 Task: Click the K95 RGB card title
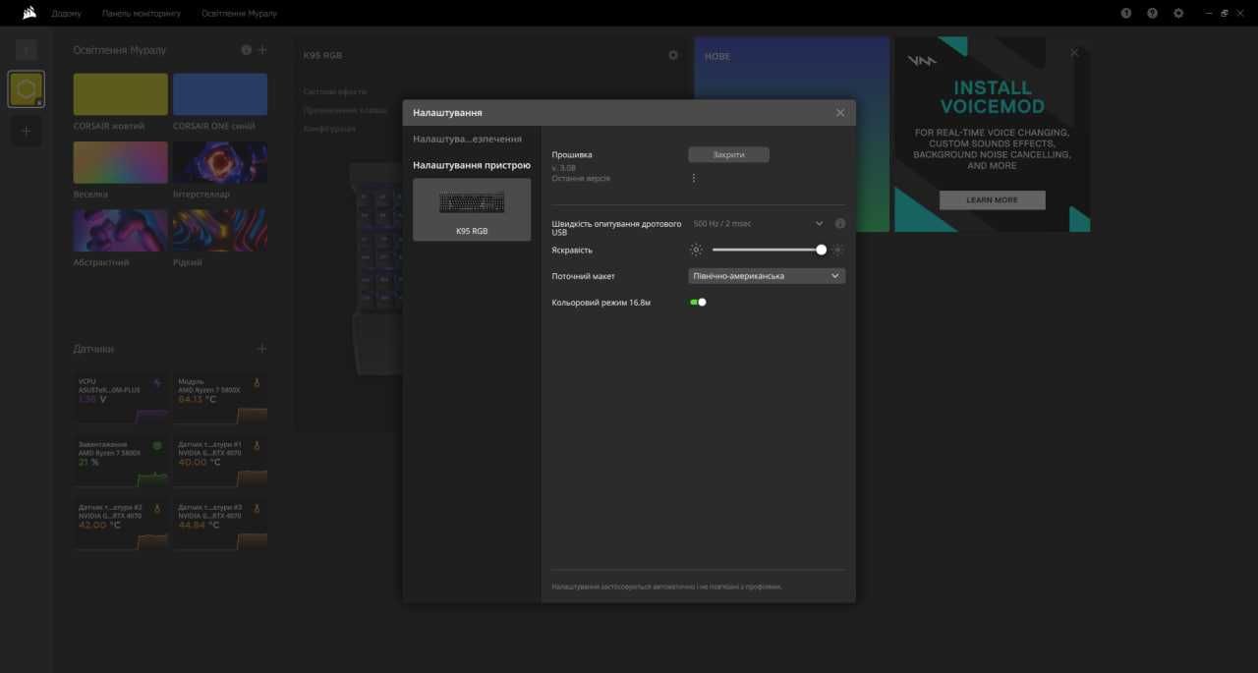tap(323, 55)
